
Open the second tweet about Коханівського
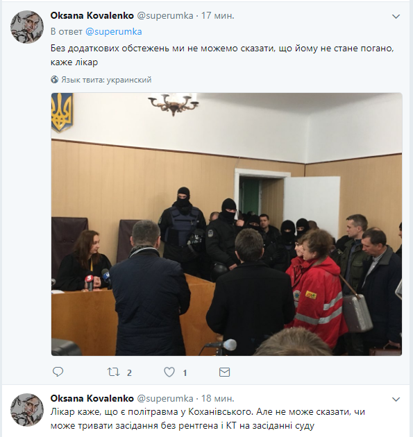[208, 418]
